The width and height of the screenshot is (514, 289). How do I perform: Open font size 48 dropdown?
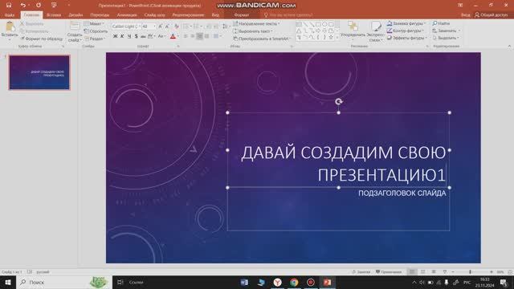(154, 26)
